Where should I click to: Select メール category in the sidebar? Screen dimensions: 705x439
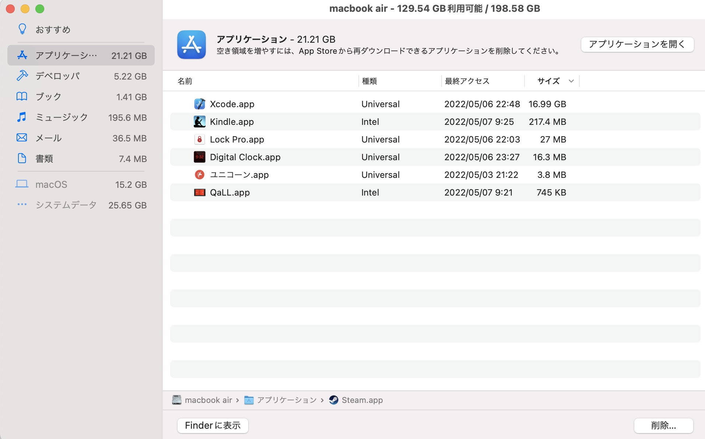point(81,138)
